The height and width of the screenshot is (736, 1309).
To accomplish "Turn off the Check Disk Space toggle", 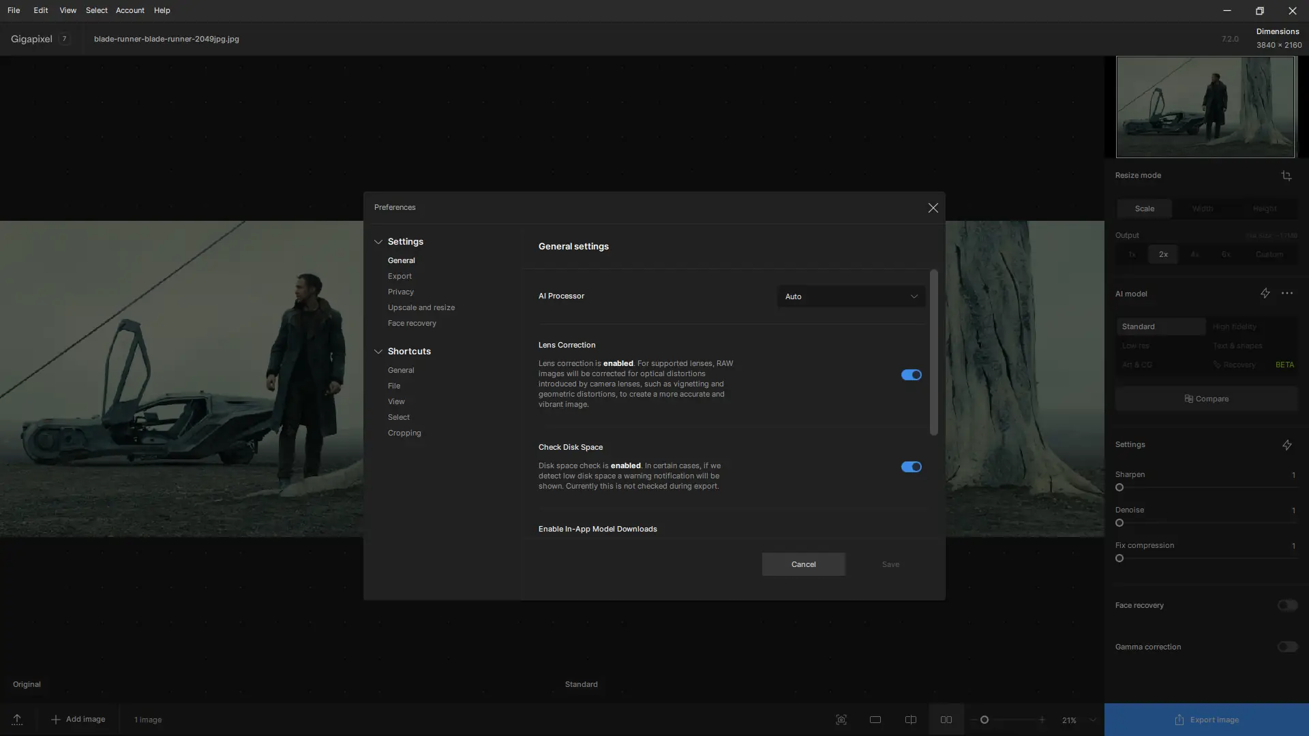I will click(911, 467).
